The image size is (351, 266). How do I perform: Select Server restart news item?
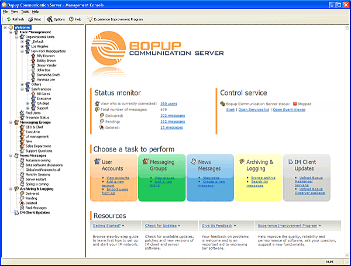[x=36, y=179]
